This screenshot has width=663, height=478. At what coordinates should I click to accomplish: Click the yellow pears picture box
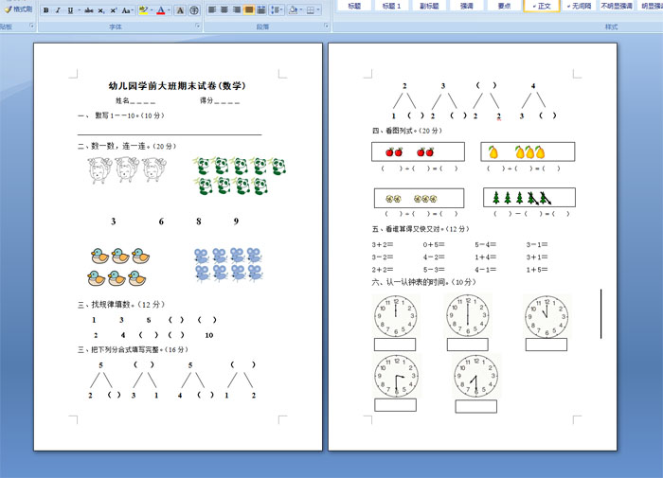tap(528, 151)
